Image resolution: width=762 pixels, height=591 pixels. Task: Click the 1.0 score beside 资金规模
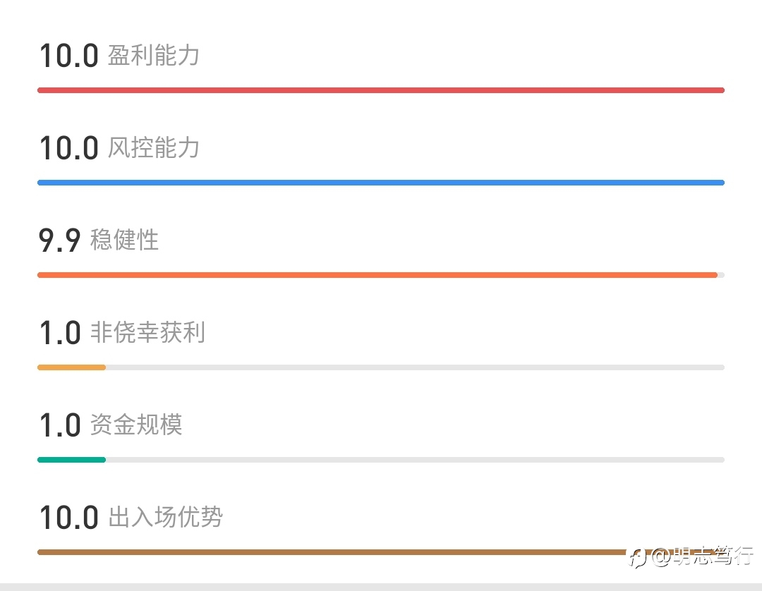tap(60, 425)
